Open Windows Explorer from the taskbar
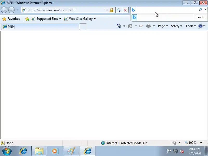The image size is (208, 156). pyautogui.click(x=39, y=151)
